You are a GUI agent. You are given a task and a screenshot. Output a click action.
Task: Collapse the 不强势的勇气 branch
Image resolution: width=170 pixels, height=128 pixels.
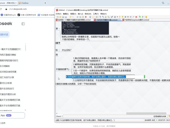pos(71,69)
